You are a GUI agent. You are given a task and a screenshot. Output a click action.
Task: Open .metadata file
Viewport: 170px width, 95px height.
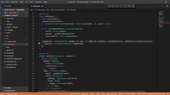(10, 53)
